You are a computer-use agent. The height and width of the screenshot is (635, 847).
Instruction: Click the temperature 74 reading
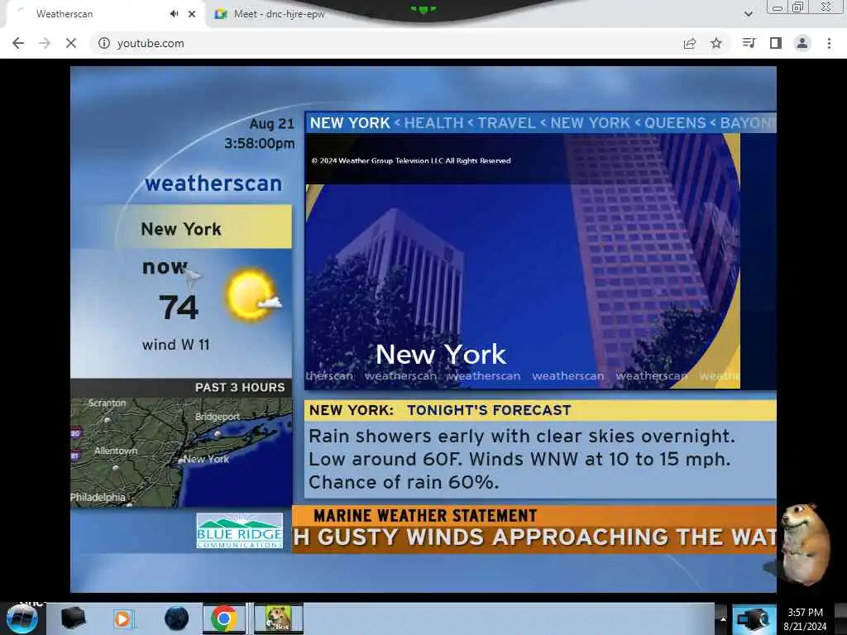179,307
